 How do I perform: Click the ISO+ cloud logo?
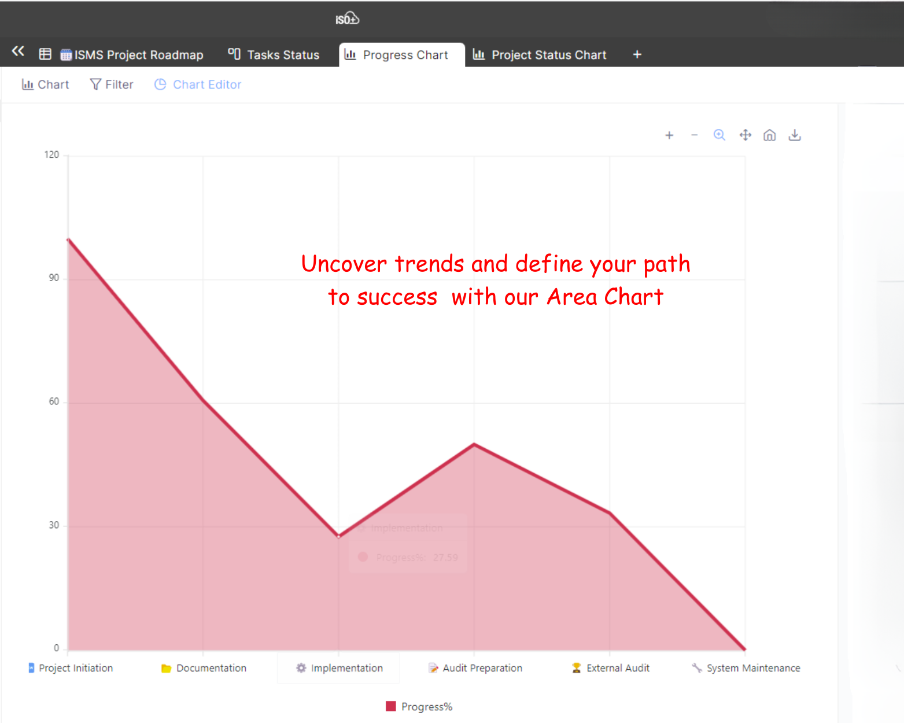[347, 19]
